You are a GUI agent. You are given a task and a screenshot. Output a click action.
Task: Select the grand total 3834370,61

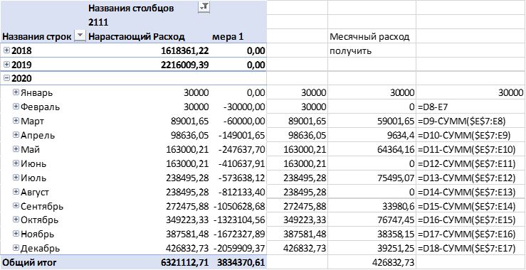click(x=241, y=263)
